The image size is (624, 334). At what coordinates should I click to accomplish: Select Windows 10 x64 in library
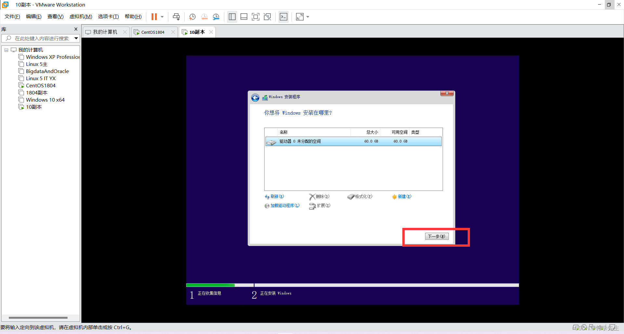42,100
